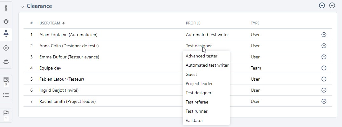Image resolution: width=342 pixels, height=127 pixels.
Task: Select Validator in the profile list
Action: (194, 120)
